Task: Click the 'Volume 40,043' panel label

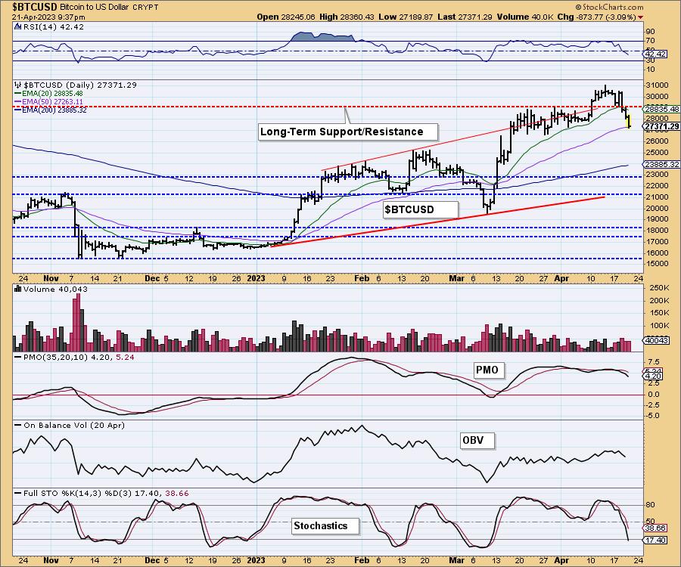Action: coord(55,289)
